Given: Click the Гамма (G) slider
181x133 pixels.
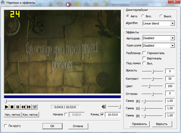Looking at the screenshot, I should (152, 108).
